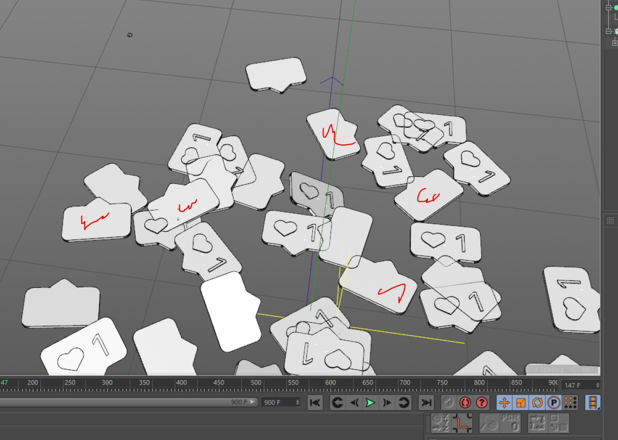Viewport: 618px width, 440px height.
Task: Jump to next key
Action: click(403, 402)
